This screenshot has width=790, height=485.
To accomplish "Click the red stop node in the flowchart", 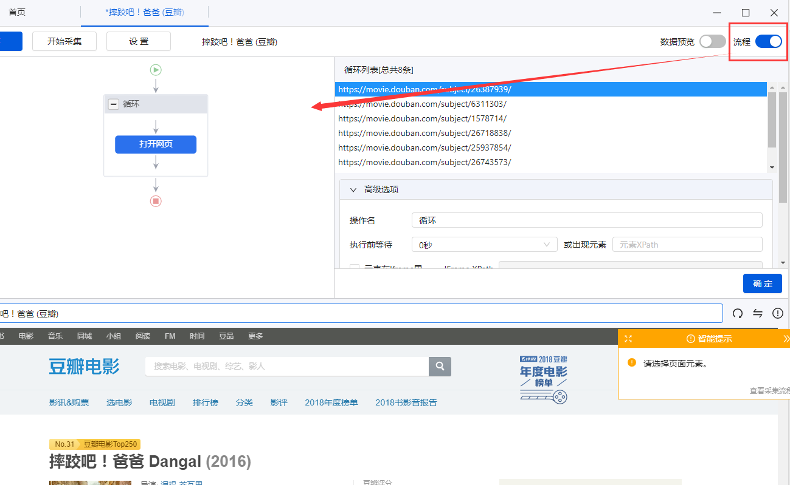I will tap(156, 201).
